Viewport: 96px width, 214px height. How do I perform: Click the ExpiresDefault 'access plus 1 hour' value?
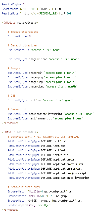[x=45, y=50]
